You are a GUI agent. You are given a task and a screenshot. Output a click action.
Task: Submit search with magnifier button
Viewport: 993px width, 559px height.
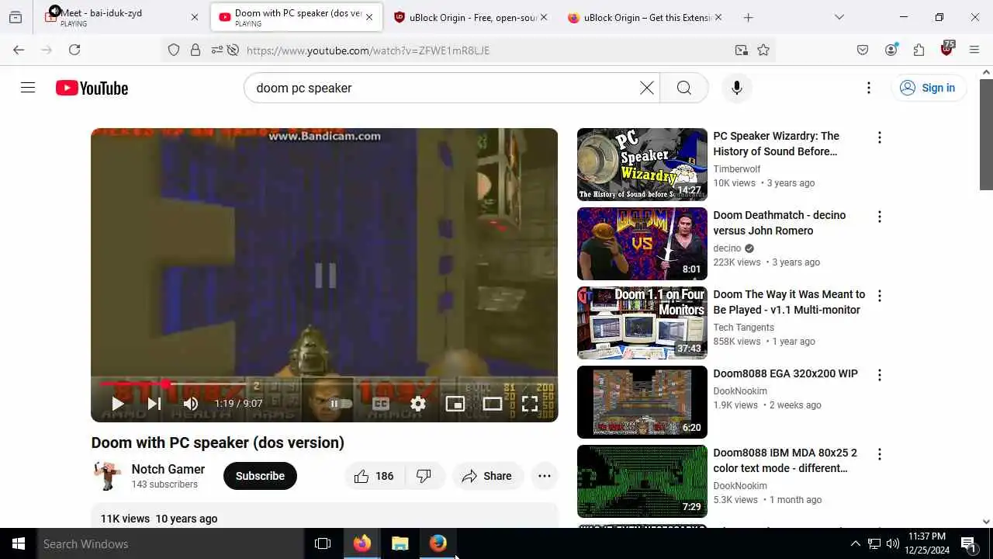(683, 88)
